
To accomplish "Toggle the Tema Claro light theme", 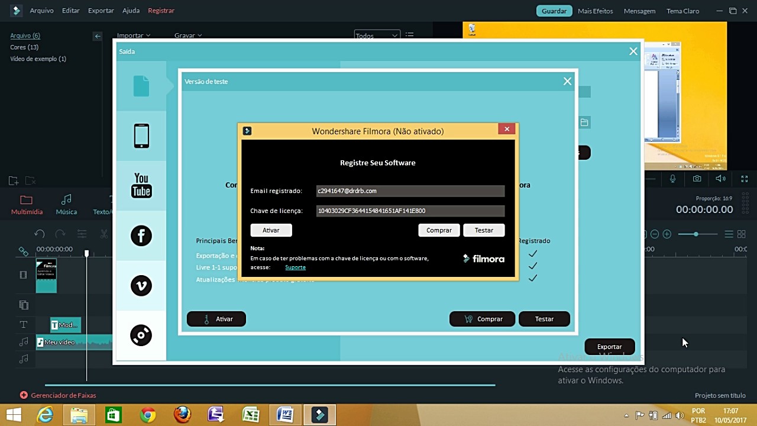I will (682, 11).
